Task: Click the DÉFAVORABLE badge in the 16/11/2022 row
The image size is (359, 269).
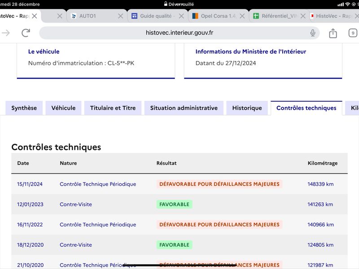Action: tap(219, 225)
